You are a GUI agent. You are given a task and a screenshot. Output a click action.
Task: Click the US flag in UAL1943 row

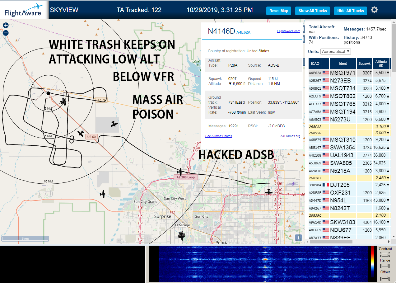click(326, 155)
